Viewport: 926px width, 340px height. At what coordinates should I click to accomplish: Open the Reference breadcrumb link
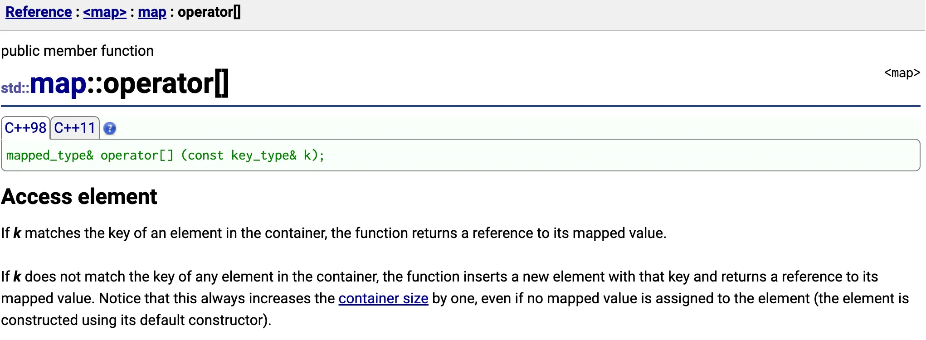tap(39, 12)
